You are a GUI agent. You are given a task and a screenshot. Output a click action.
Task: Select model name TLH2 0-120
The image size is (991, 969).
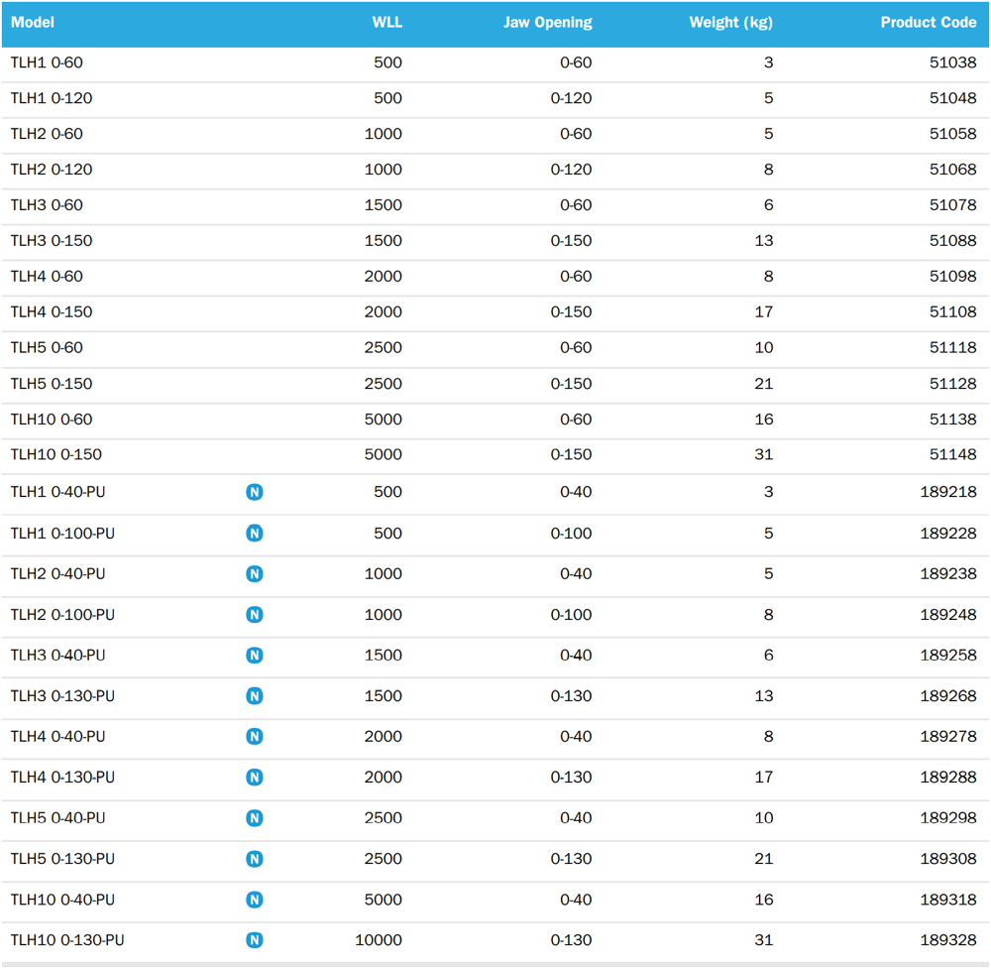point(52,170)
